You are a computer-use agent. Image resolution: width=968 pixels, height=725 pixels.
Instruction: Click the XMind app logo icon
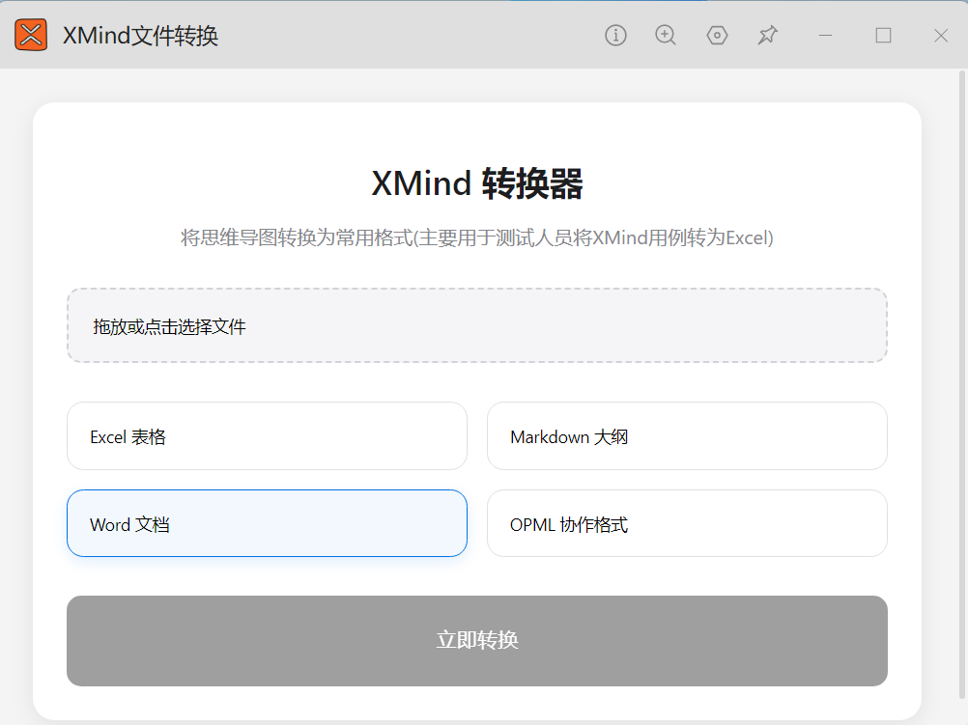coord(31,35)
